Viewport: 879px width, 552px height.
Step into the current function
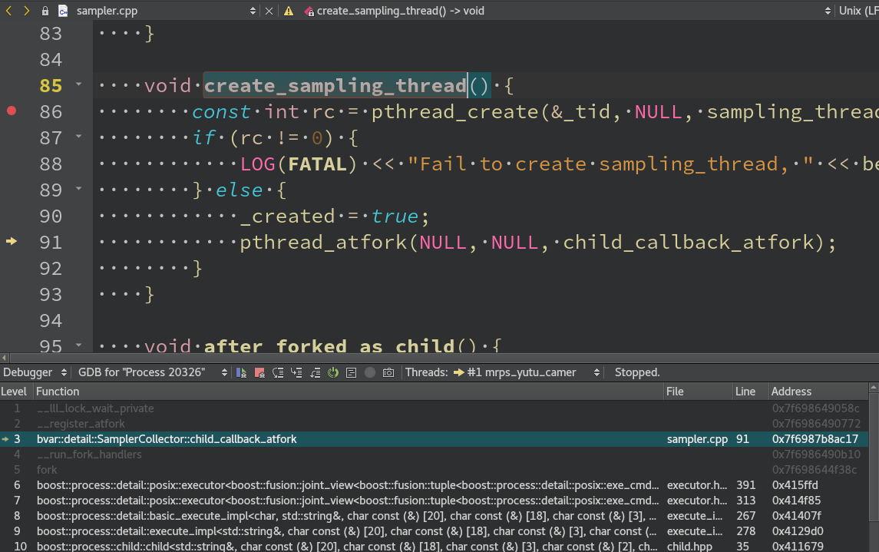[297, 372]
